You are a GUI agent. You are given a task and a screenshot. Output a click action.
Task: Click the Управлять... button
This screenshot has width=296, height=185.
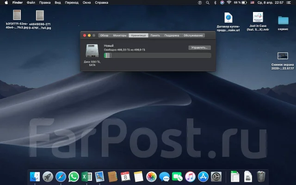199,48
